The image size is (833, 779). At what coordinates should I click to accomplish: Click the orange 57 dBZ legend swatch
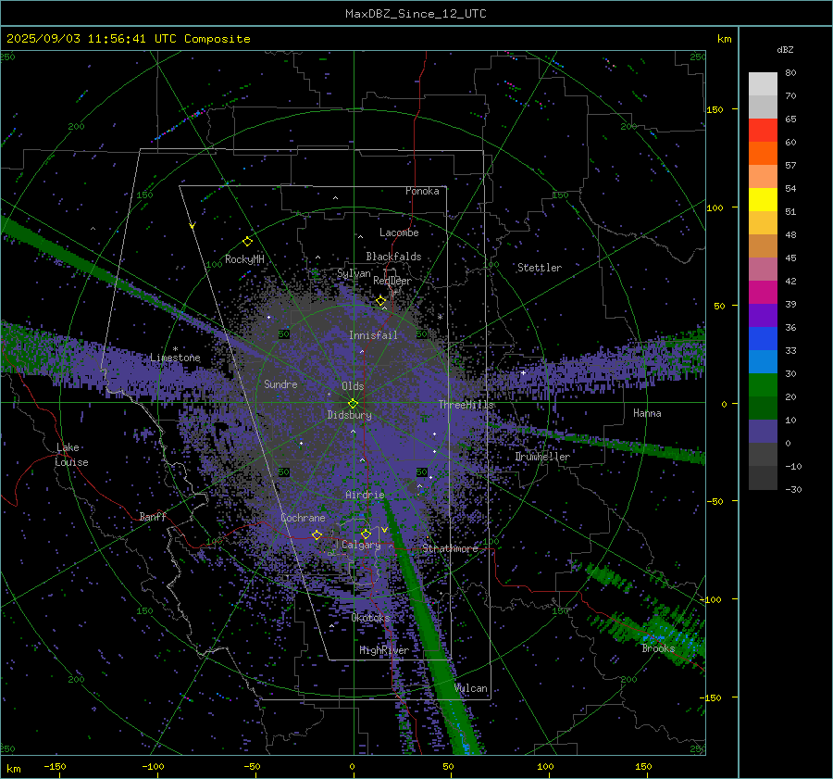pyautogui.click(x=763, y=153)
